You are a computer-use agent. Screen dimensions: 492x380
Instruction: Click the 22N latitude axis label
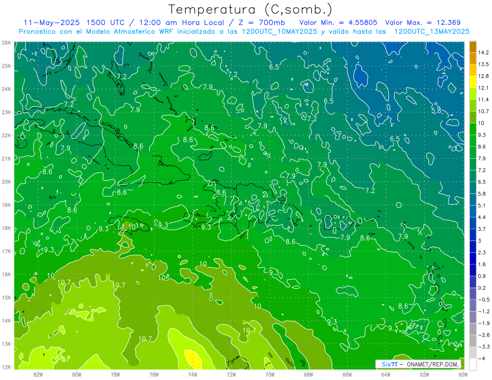point(6,135)
